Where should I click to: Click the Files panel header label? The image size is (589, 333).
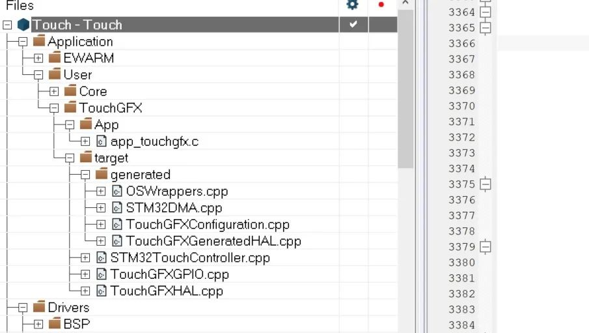[20, 5]
